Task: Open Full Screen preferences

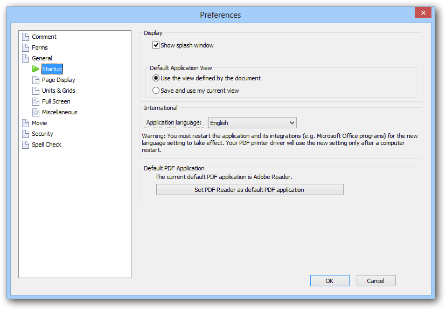Action: tap(56, 101)
